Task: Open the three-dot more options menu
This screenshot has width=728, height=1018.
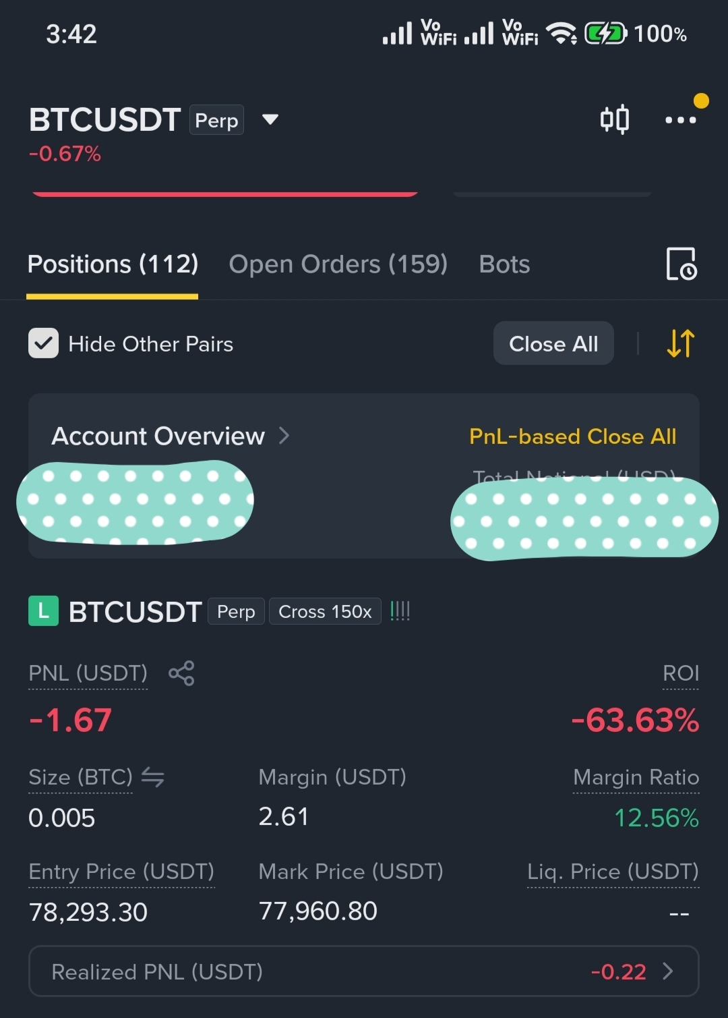Action: (680, 120)
